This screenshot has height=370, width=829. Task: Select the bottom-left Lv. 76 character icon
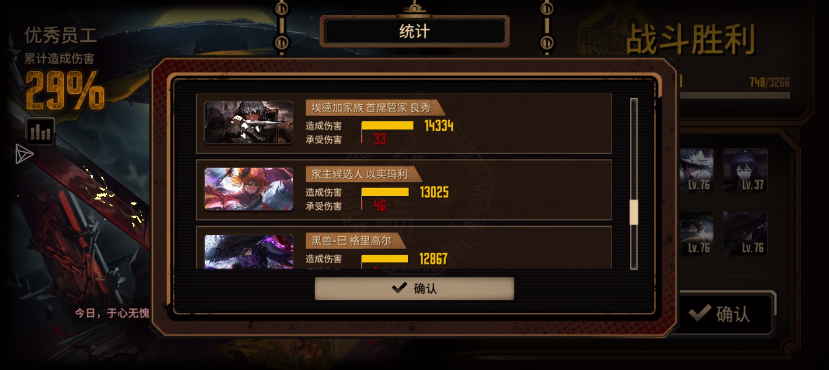[x=696, y=233]
